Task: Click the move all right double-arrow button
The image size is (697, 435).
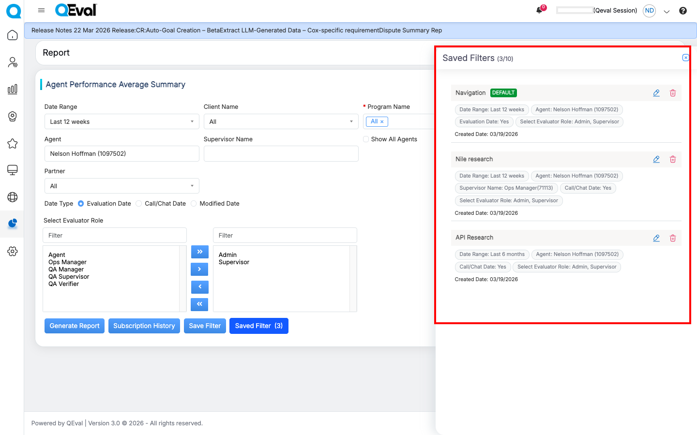Action: [199, 252]
